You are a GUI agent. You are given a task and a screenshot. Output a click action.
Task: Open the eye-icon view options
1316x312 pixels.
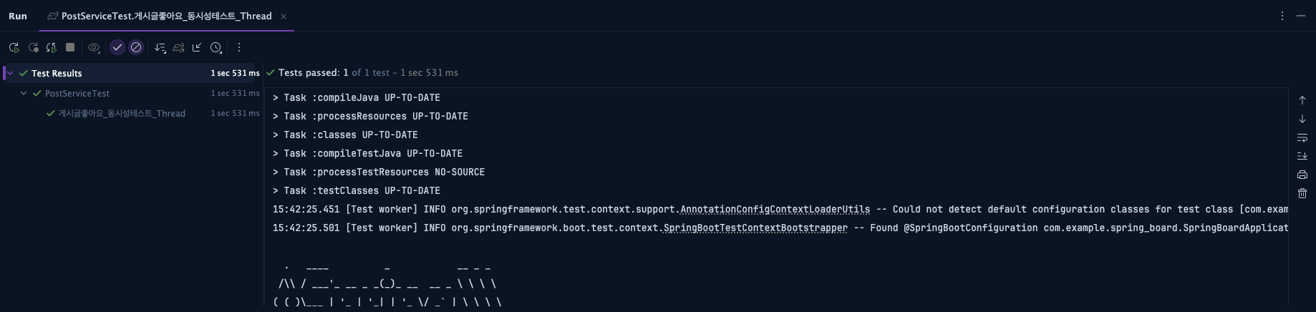pyautogui.click(x=94, y=47)
